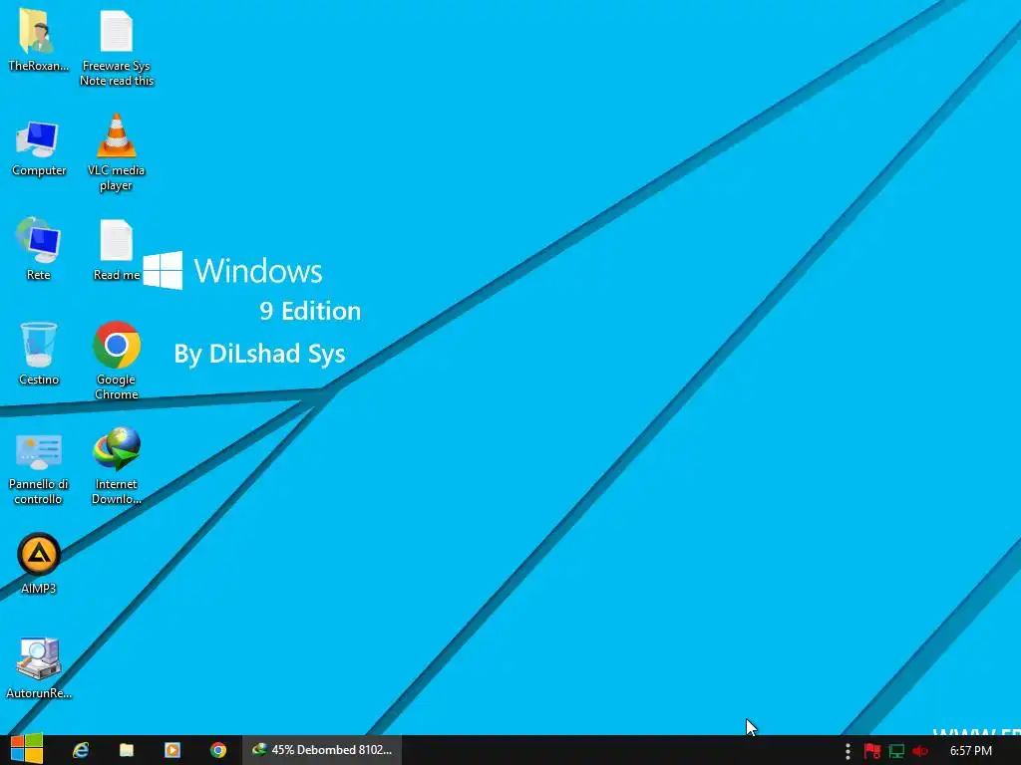Select the Google Chrome desktop shortcut
1021x765 pixels.
click(x=116, y=360)
